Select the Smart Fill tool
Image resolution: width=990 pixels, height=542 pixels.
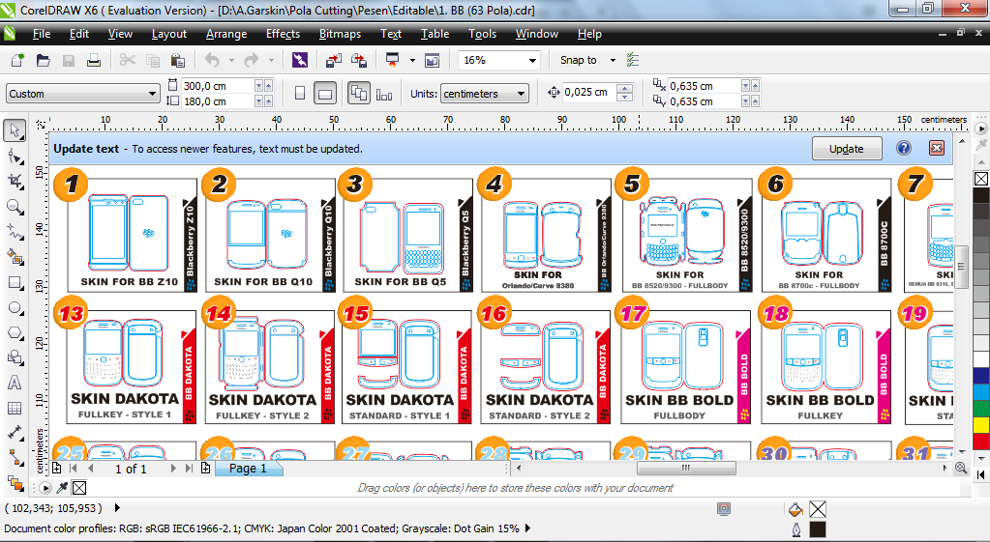tap(15, 257)
